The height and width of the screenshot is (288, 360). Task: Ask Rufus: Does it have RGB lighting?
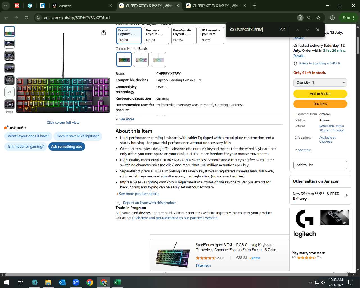click(78, 136)
